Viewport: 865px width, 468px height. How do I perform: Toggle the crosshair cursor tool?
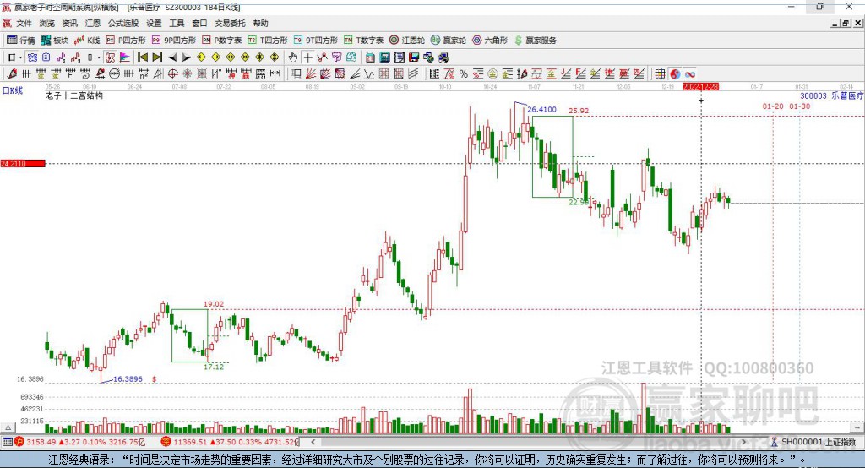coord(307,57)
